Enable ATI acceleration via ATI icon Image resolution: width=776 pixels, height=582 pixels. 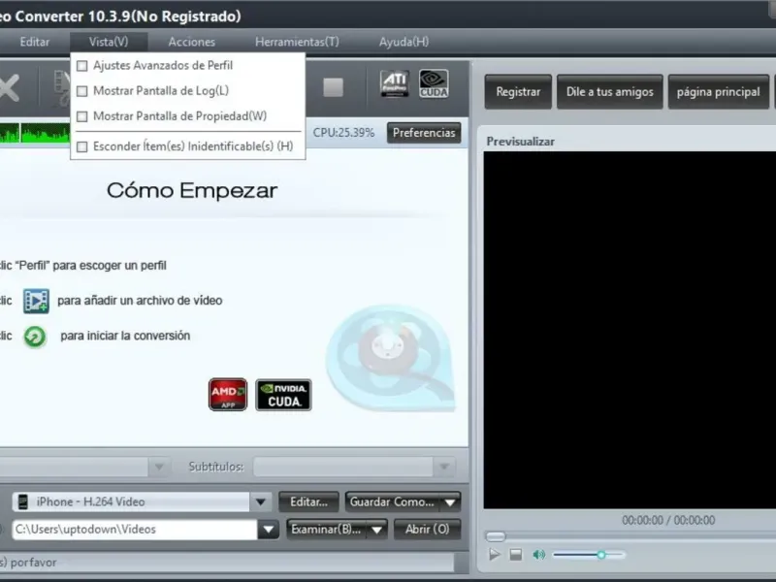point(395,83)
